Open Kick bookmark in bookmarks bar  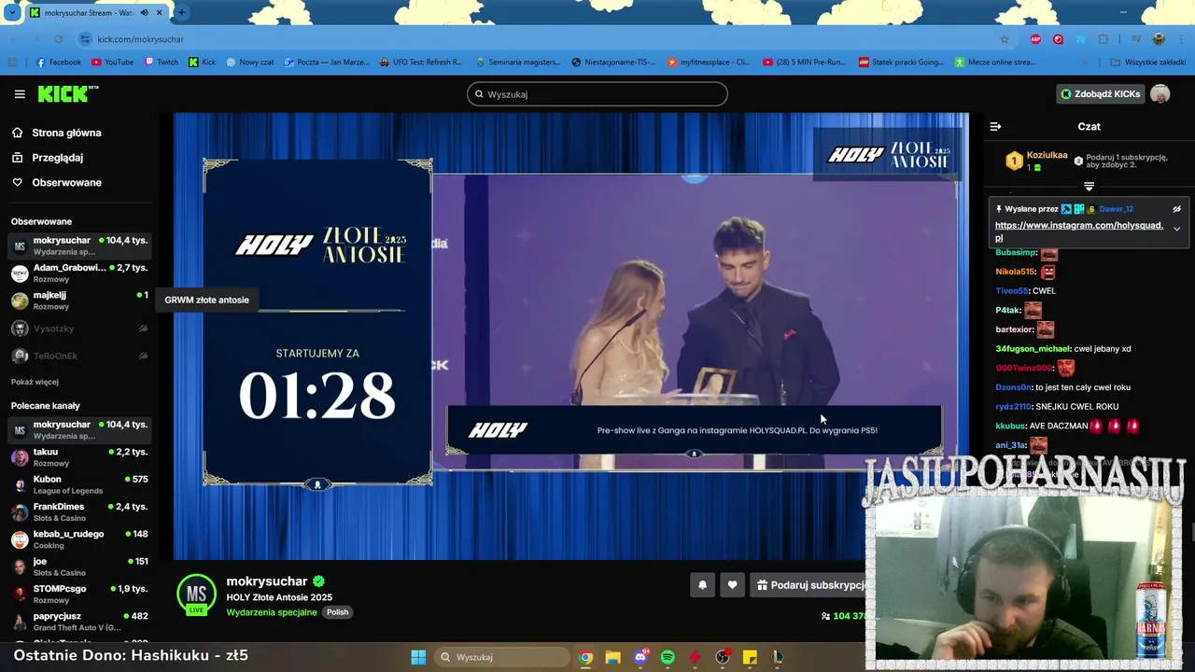[x=203, y=63]
